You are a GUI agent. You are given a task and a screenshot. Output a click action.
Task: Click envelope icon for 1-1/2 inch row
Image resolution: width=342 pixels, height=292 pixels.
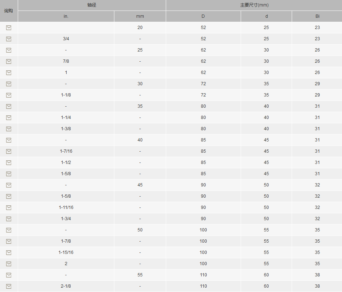tap(9, 163)
